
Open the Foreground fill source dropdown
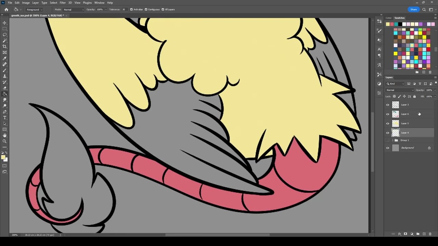pos(34,10)
